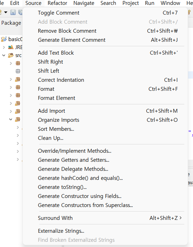Image resolution: width=193 pixels, height=247 pixels.
Task: Click the basic project folder icon
Action: click(x=4, y=39)
